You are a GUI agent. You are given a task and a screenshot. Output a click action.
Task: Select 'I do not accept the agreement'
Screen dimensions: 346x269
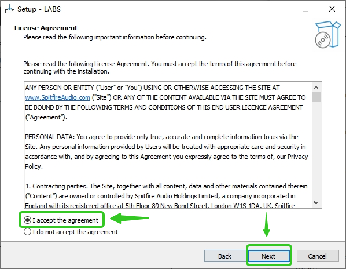click(71, 232)
